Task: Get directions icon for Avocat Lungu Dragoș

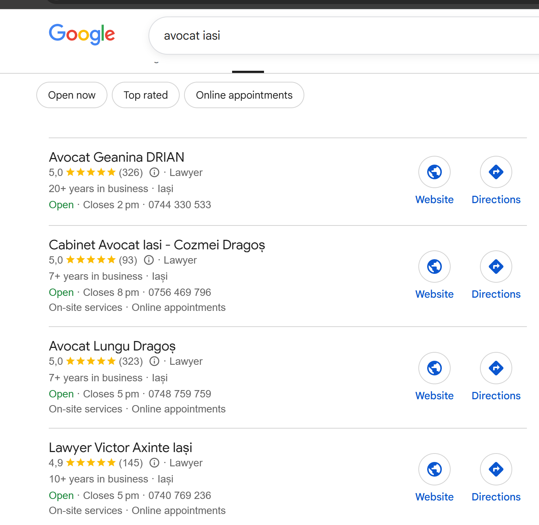Action: [x=496, y=368]
